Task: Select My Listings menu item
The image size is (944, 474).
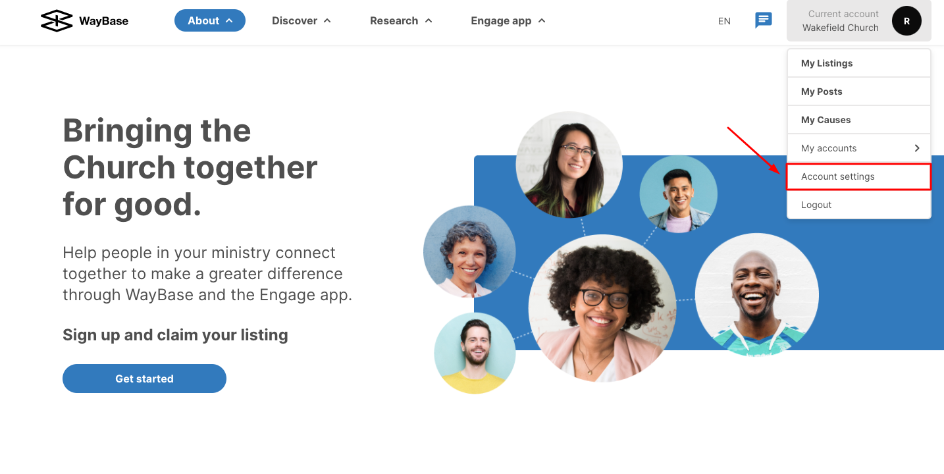Action: [x=859, y=63]
